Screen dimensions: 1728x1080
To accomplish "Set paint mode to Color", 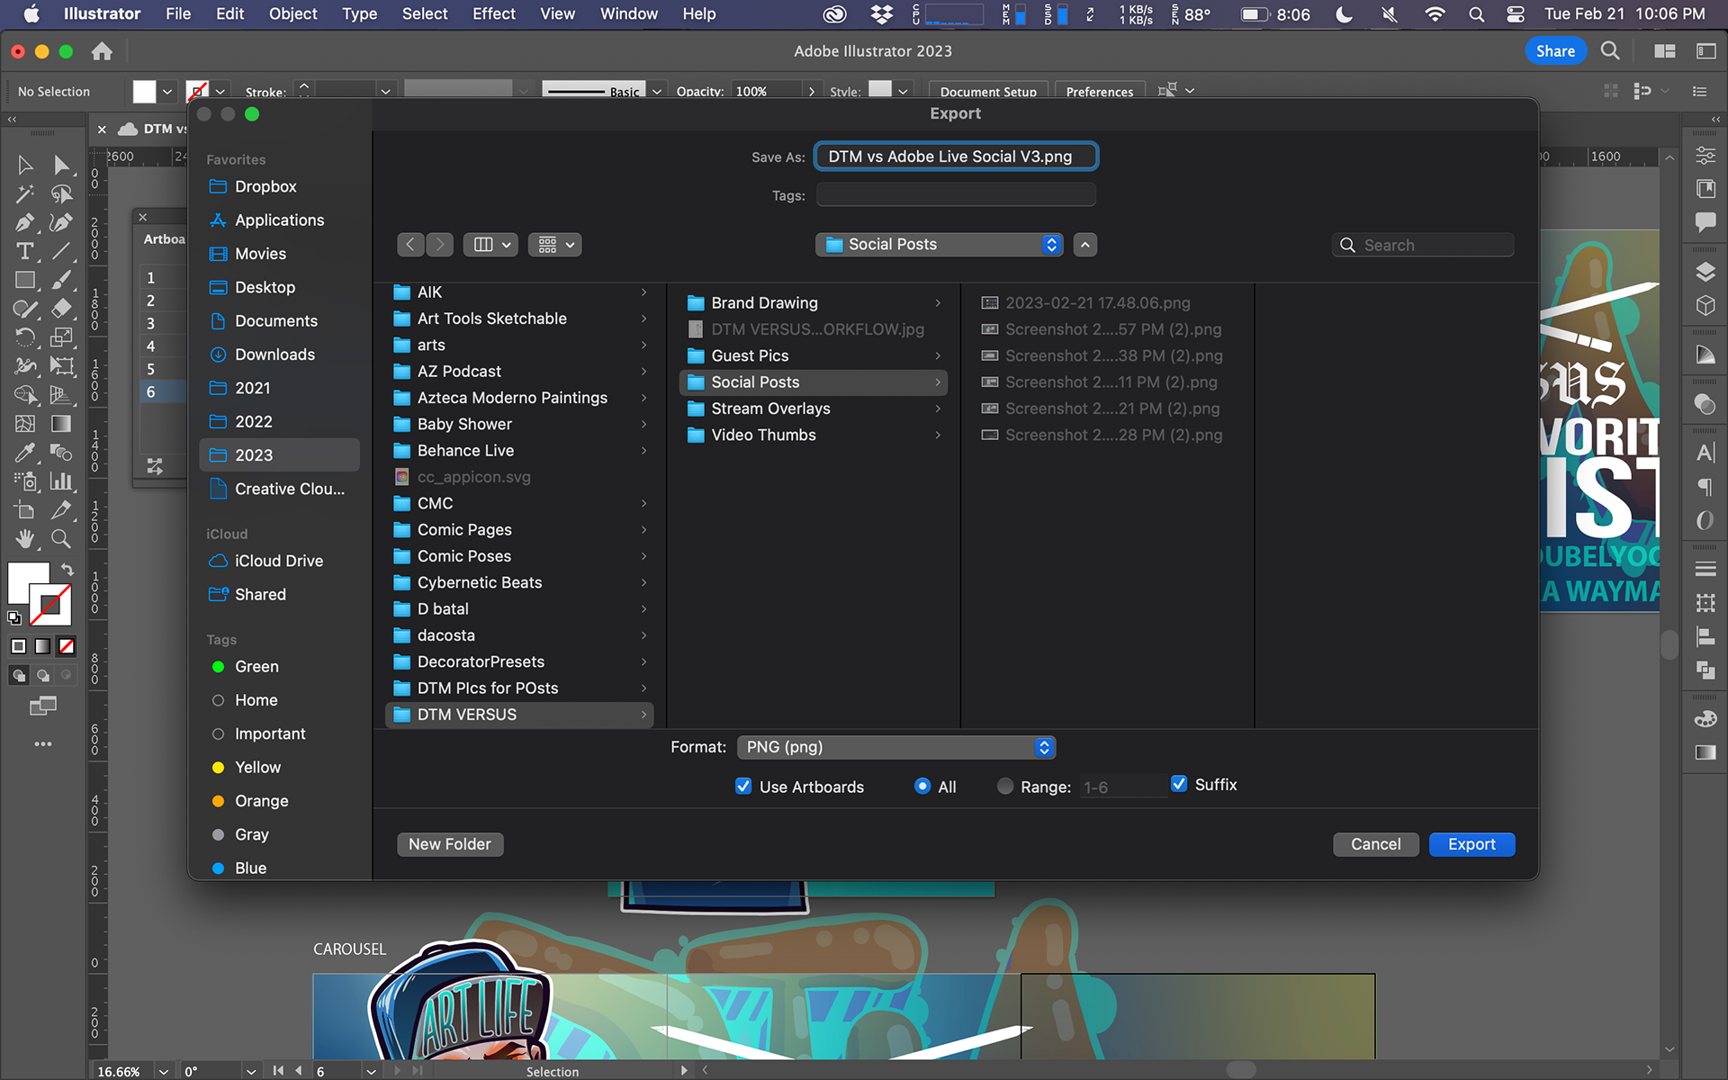I will pyautogui.click(x=18, y=646).
